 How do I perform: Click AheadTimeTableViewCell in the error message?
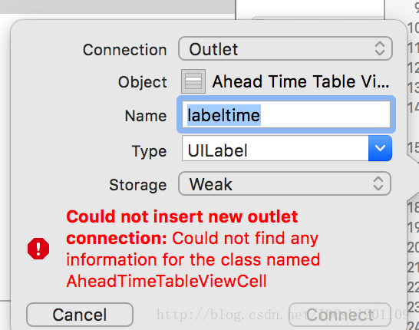tap(167, 281)
